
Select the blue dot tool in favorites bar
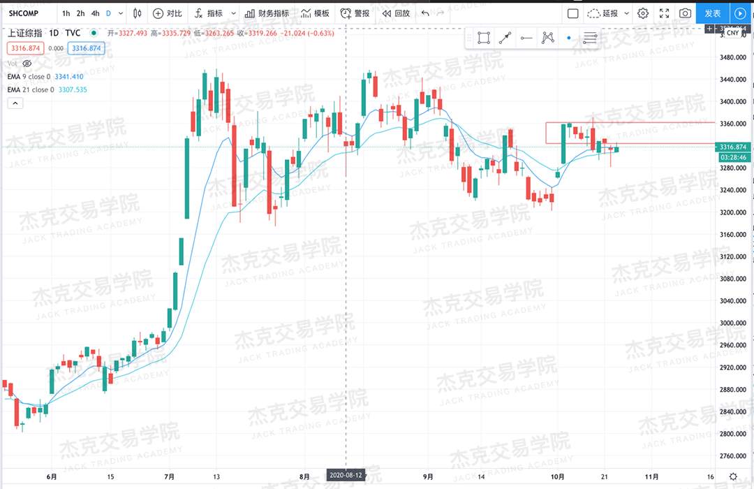[x=569, y=38]
